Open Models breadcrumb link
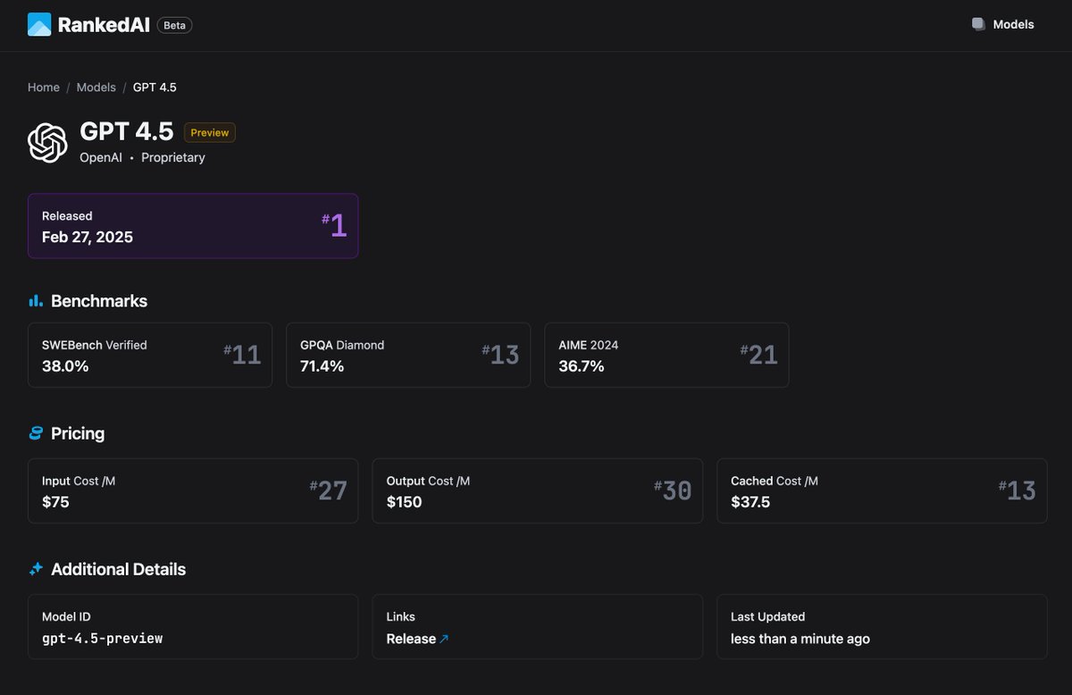 (96, 88)
